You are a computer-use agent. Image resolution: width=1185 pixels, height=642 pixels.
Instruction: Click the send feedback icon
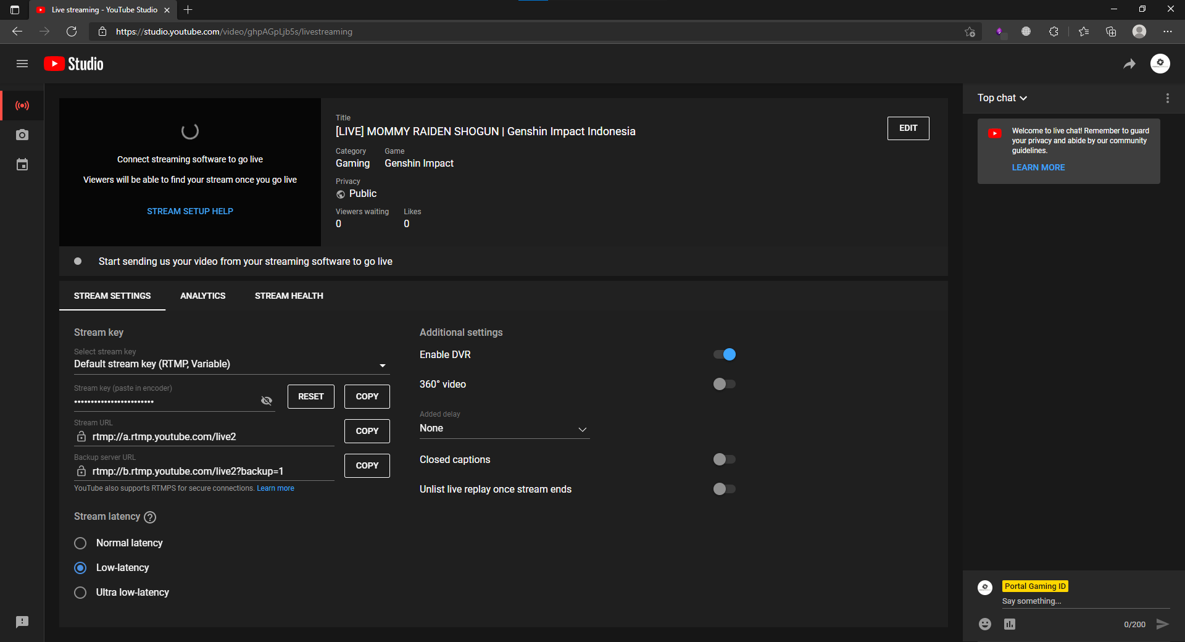22,622
